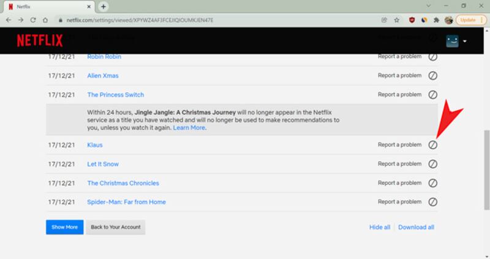
Task: Remove Alien Xmas using its hide icon
Action: coord(432,76)
